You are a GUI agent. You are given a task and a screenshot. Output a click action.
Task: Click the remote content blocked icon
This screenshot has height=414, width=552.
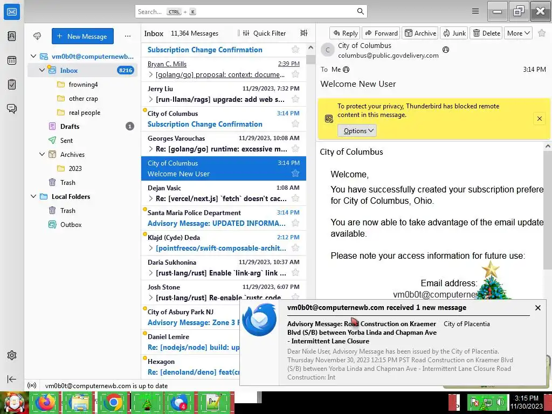pyautogui.click(x=329, y=119)
